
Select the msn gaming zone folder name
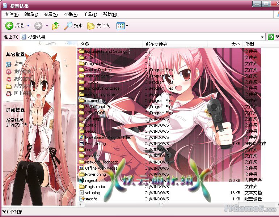(x=100, y=94)
